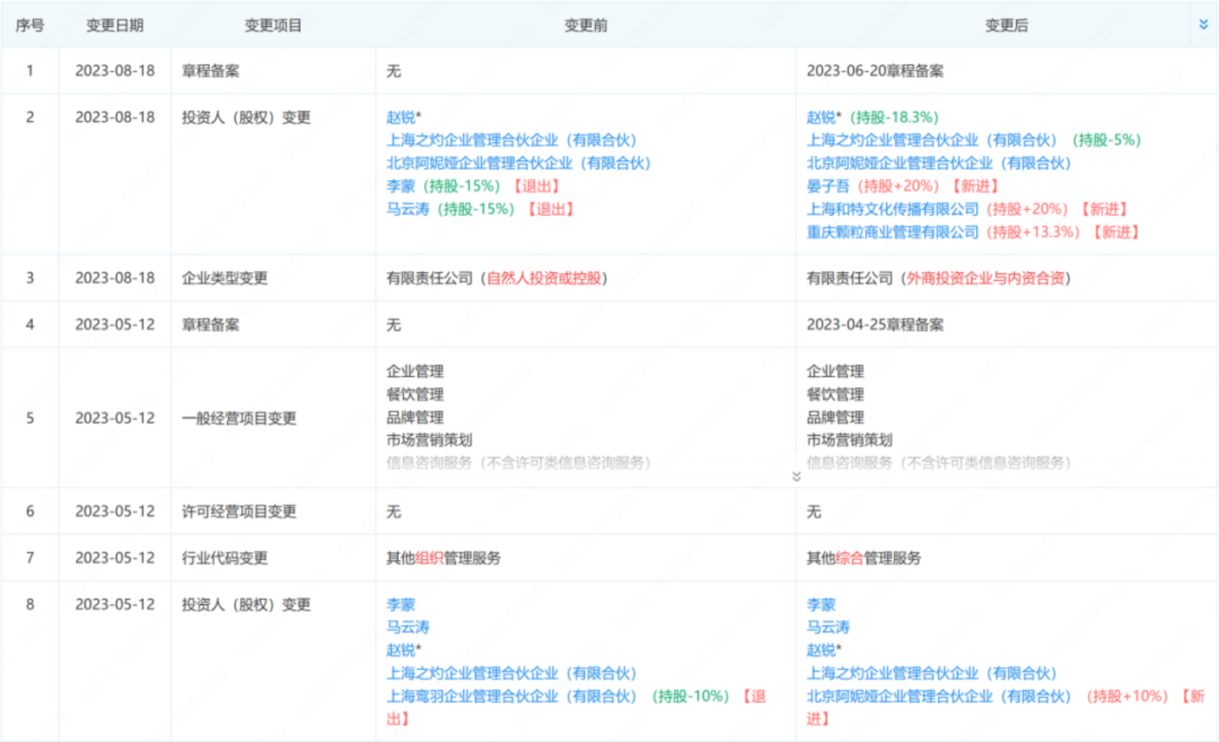
Task: Click 李蒙 in row 8 变更后 column
Action: tap(820, 605)
